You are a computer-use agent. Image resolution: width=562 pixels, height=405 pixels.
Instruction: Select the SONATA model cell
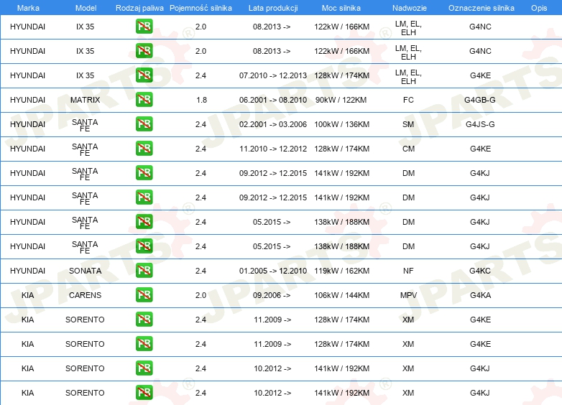click(x=85, y=271)
